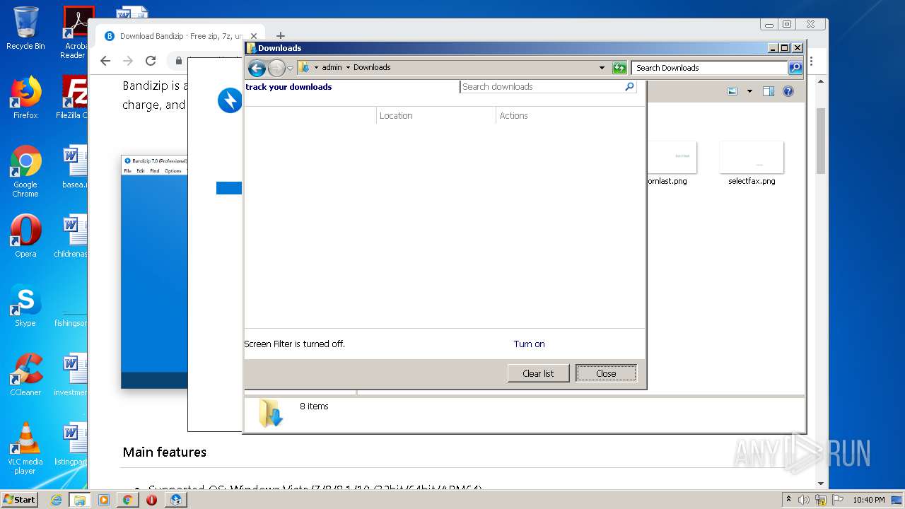Open CCleaner desktop shortcut
Viewport: 905px width, 509px height.
pos(25,375)
